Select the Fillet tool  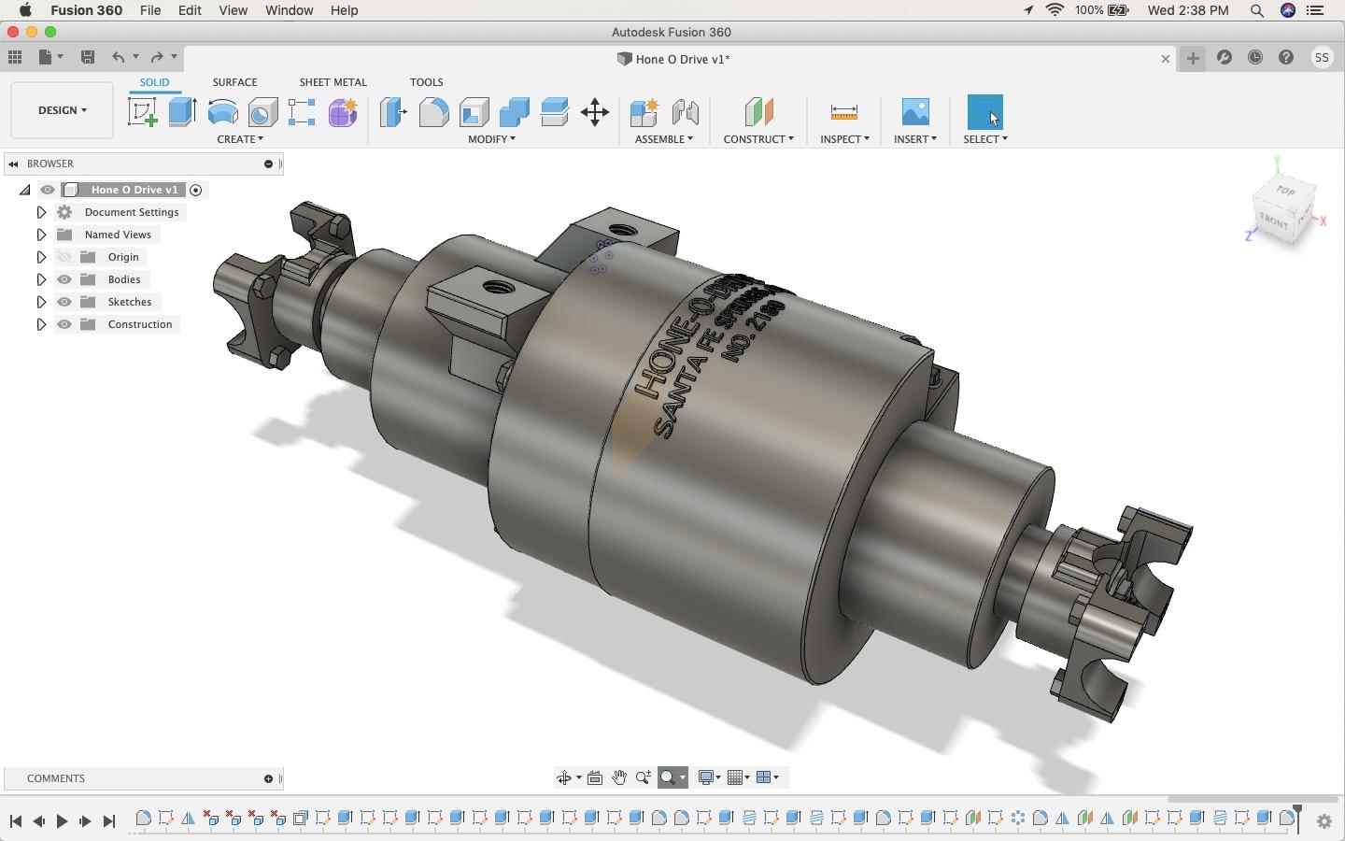(433, 112)
